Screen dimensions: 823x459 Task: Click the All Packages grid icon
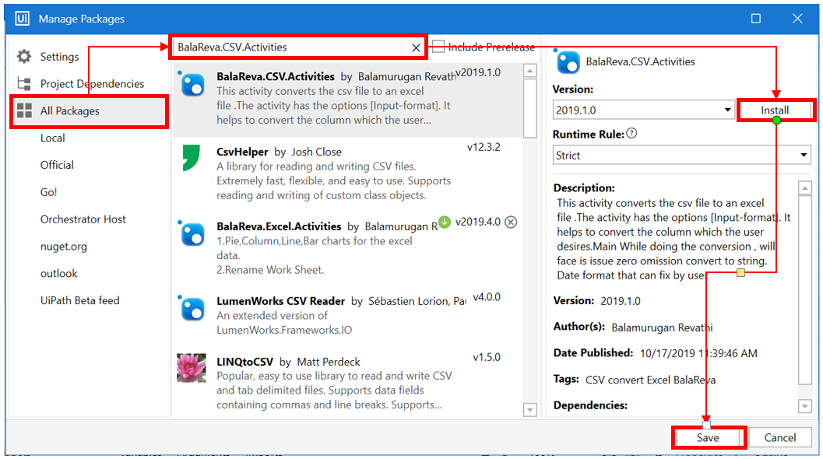point(24,110)
